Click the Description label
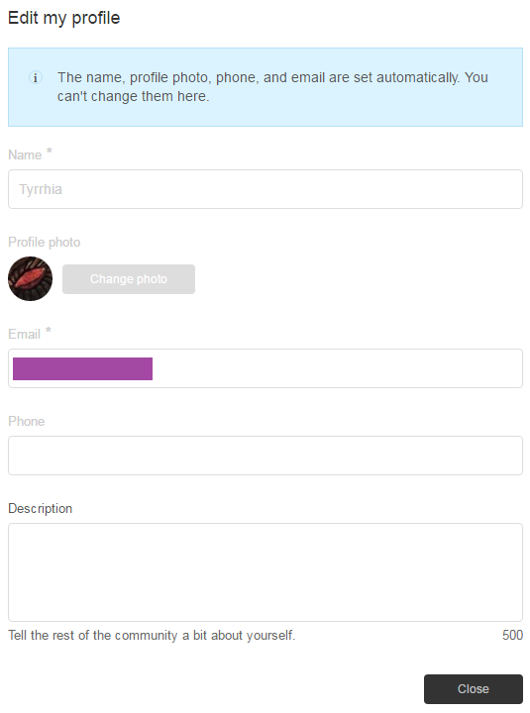 pyautogui.click(x=40, y=508)
